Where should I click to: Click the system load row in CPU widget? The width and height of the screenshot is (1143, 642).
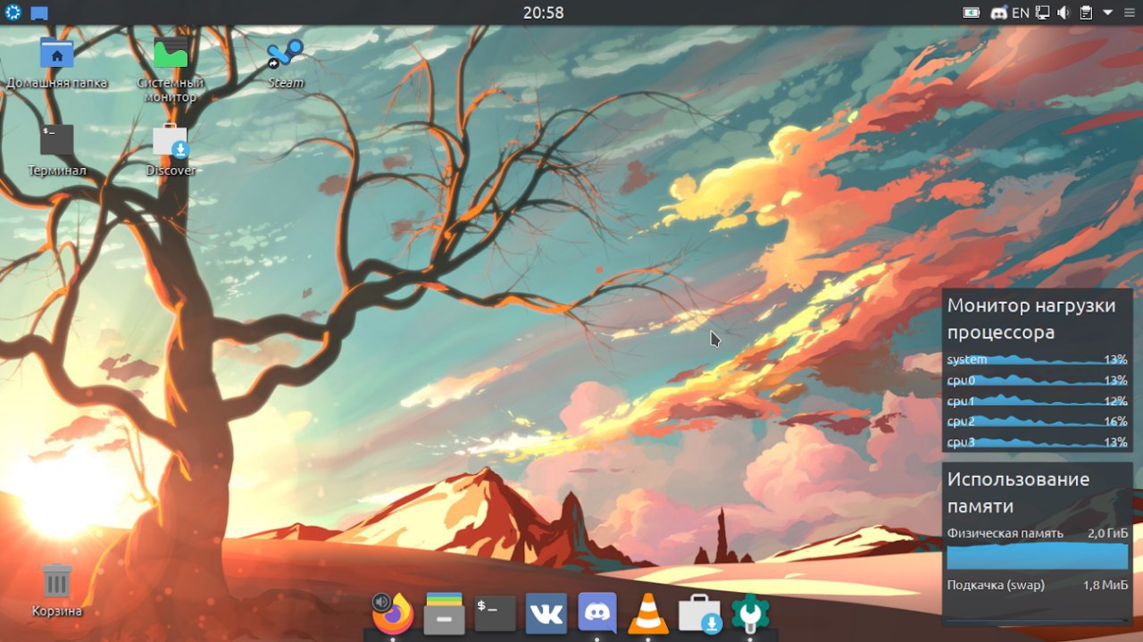1037,360
